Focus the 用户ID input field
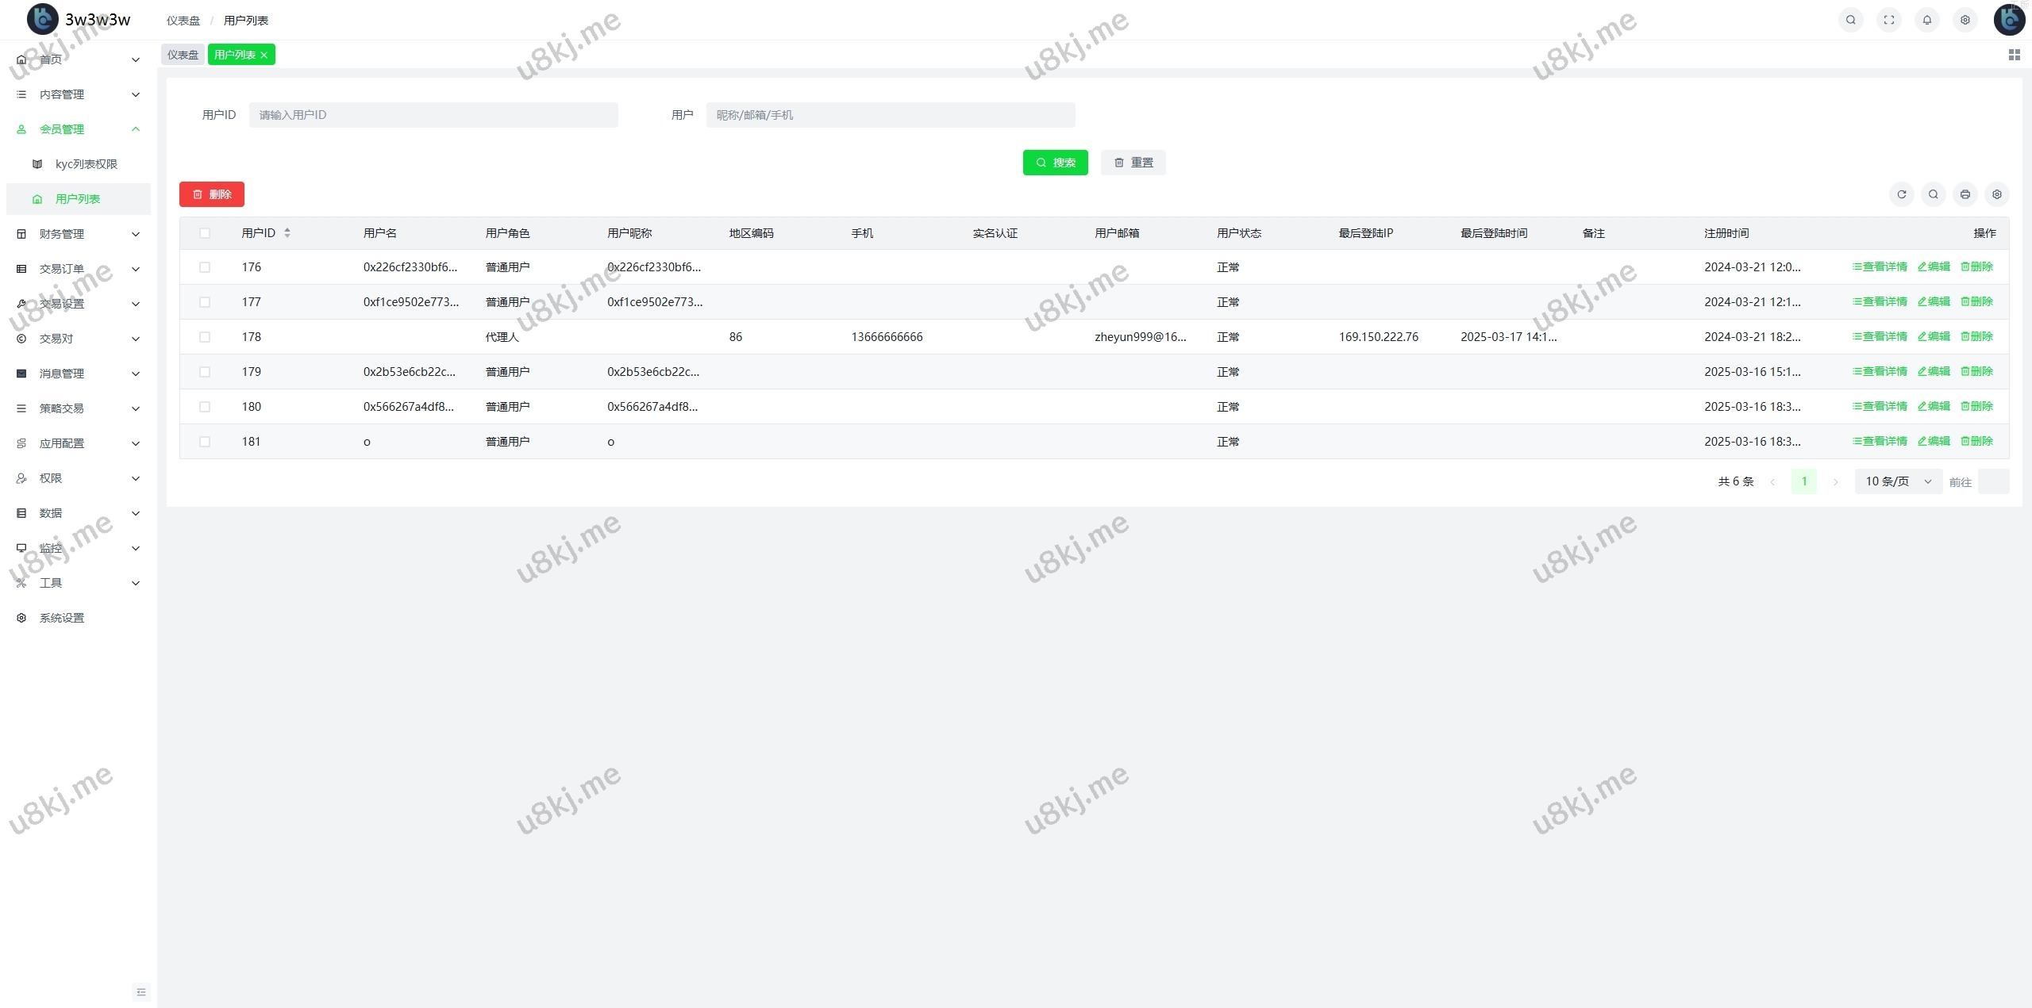 coord(433,115)
